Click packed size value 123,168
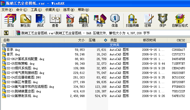This screenshot has width=190, height=110. tap(101, 87)
